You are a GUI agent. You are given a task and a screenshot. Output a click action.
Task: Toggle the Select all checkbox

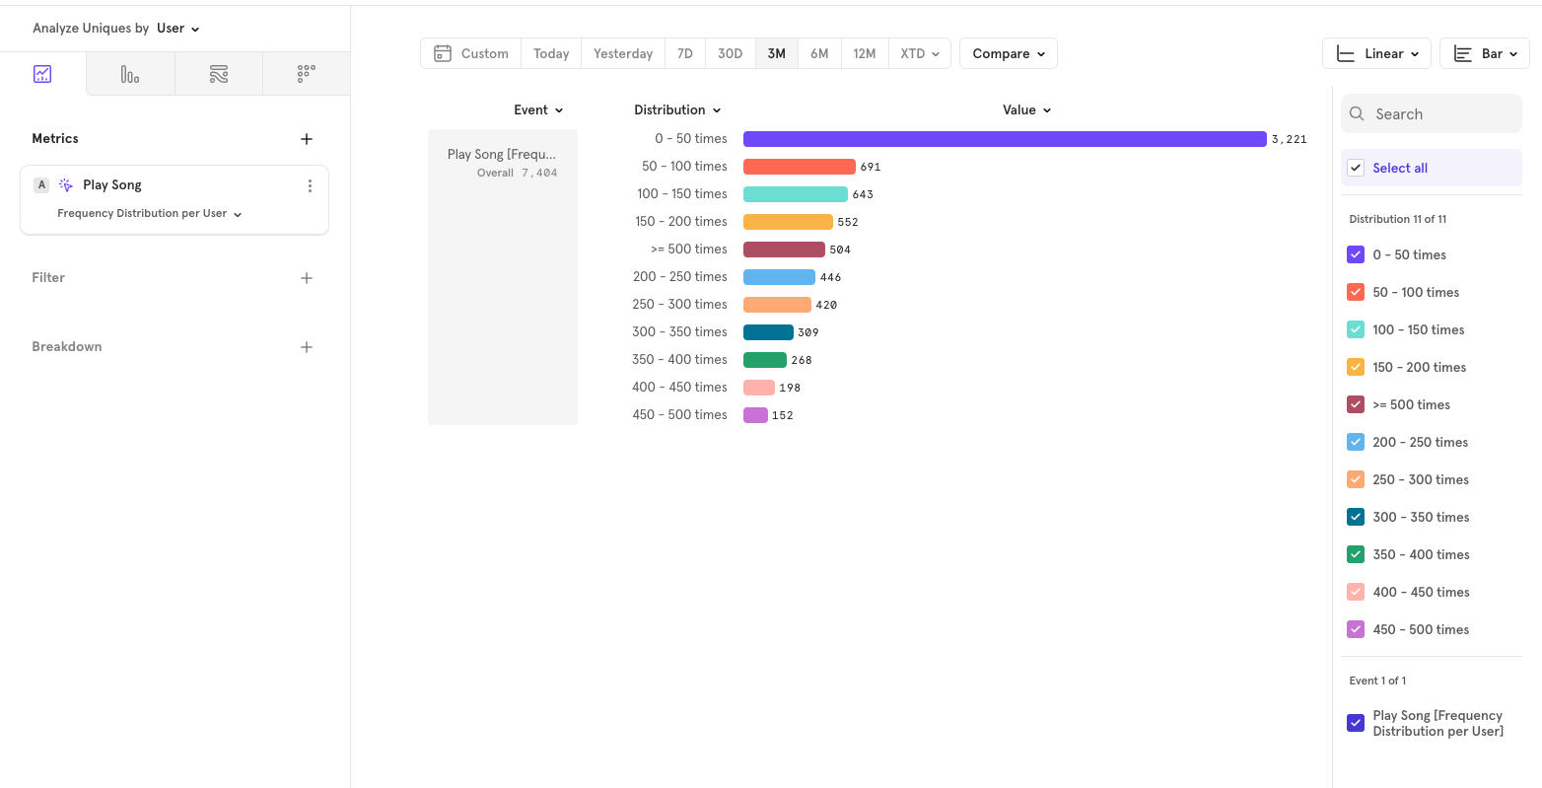[x=1356, y=168]
